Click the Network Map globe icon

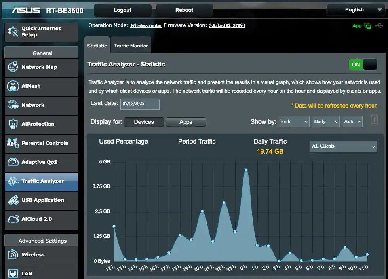tap(13, 67)
